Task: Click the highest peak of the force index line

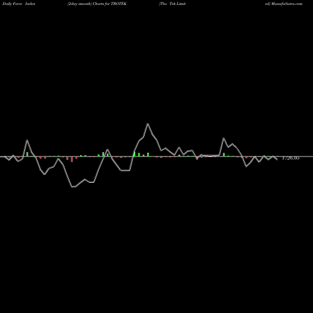Action: click(x=148, y=124)
